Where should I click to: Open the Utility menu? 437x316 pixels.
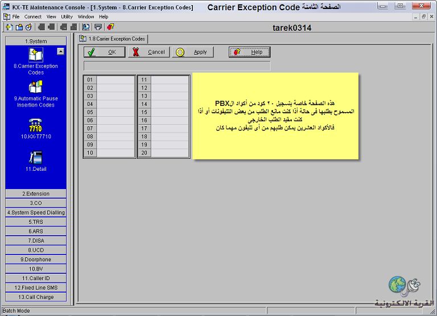tap(67, 17)
